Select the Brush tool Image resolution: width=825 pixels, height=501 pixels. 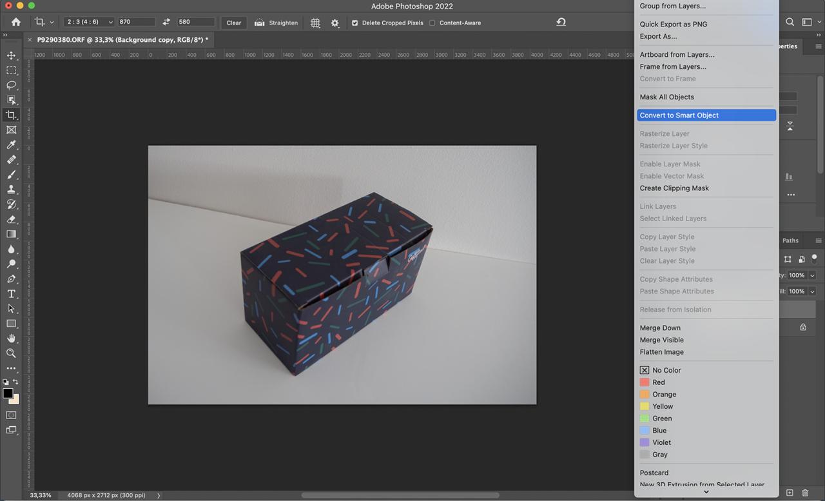tap(11, 174)
